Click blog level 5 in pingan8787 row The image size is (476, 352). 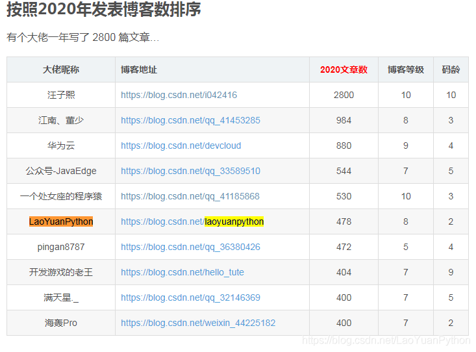[406, 247]
